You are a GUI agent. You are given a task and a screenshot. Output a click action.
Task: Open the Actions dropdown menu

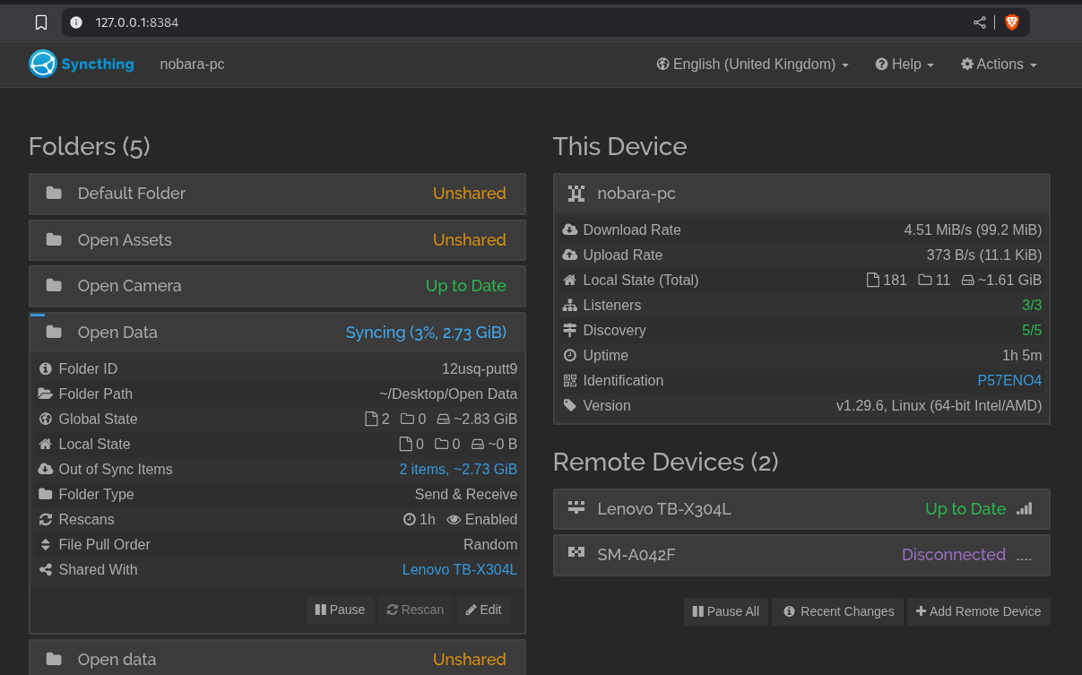tap(999, 64)
